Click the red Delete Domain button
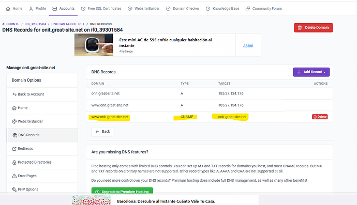Viewport: 357px width, 205px height. coord(314,28)
